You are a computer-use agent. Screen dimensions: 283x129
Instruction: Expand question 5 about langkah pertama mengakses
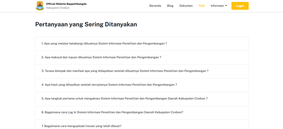(x=142, y=99)
